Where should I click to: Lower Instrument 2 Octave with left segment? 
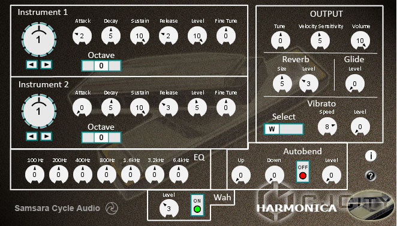tap(88, 138)
